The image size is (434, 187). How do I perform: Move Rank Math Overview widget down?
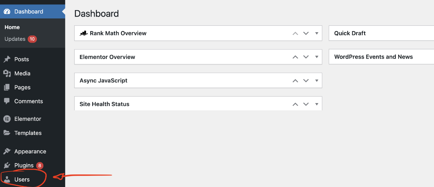point(306,33)
